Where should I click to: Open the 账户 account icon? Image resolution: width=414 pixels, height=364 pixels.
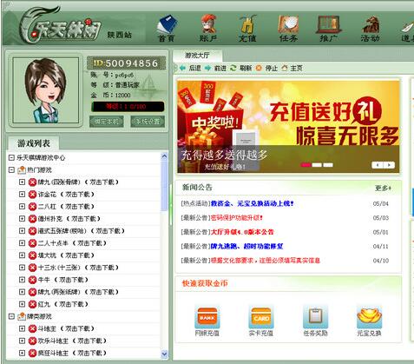[x=208, y=29]
